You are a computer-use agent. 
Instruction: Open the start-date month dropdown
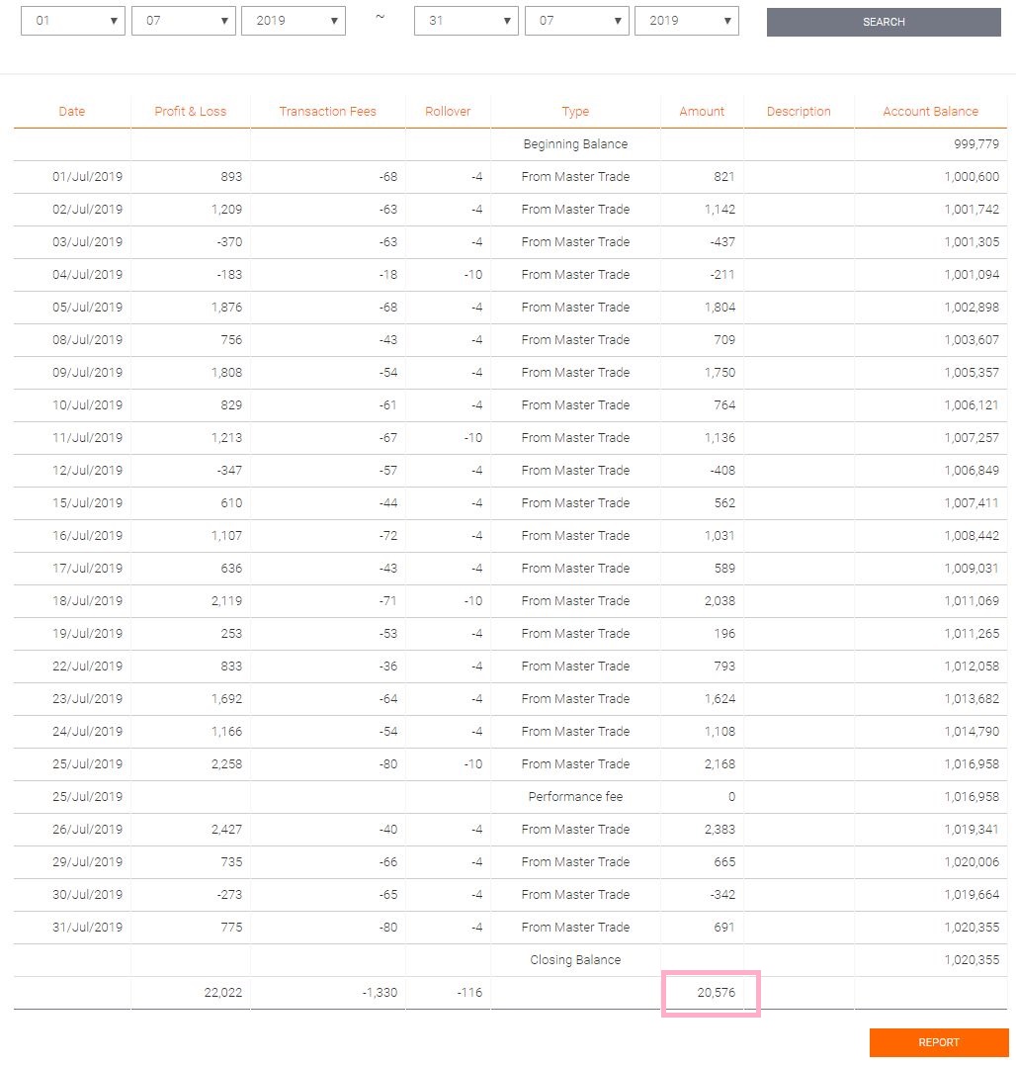coord(183,21)
